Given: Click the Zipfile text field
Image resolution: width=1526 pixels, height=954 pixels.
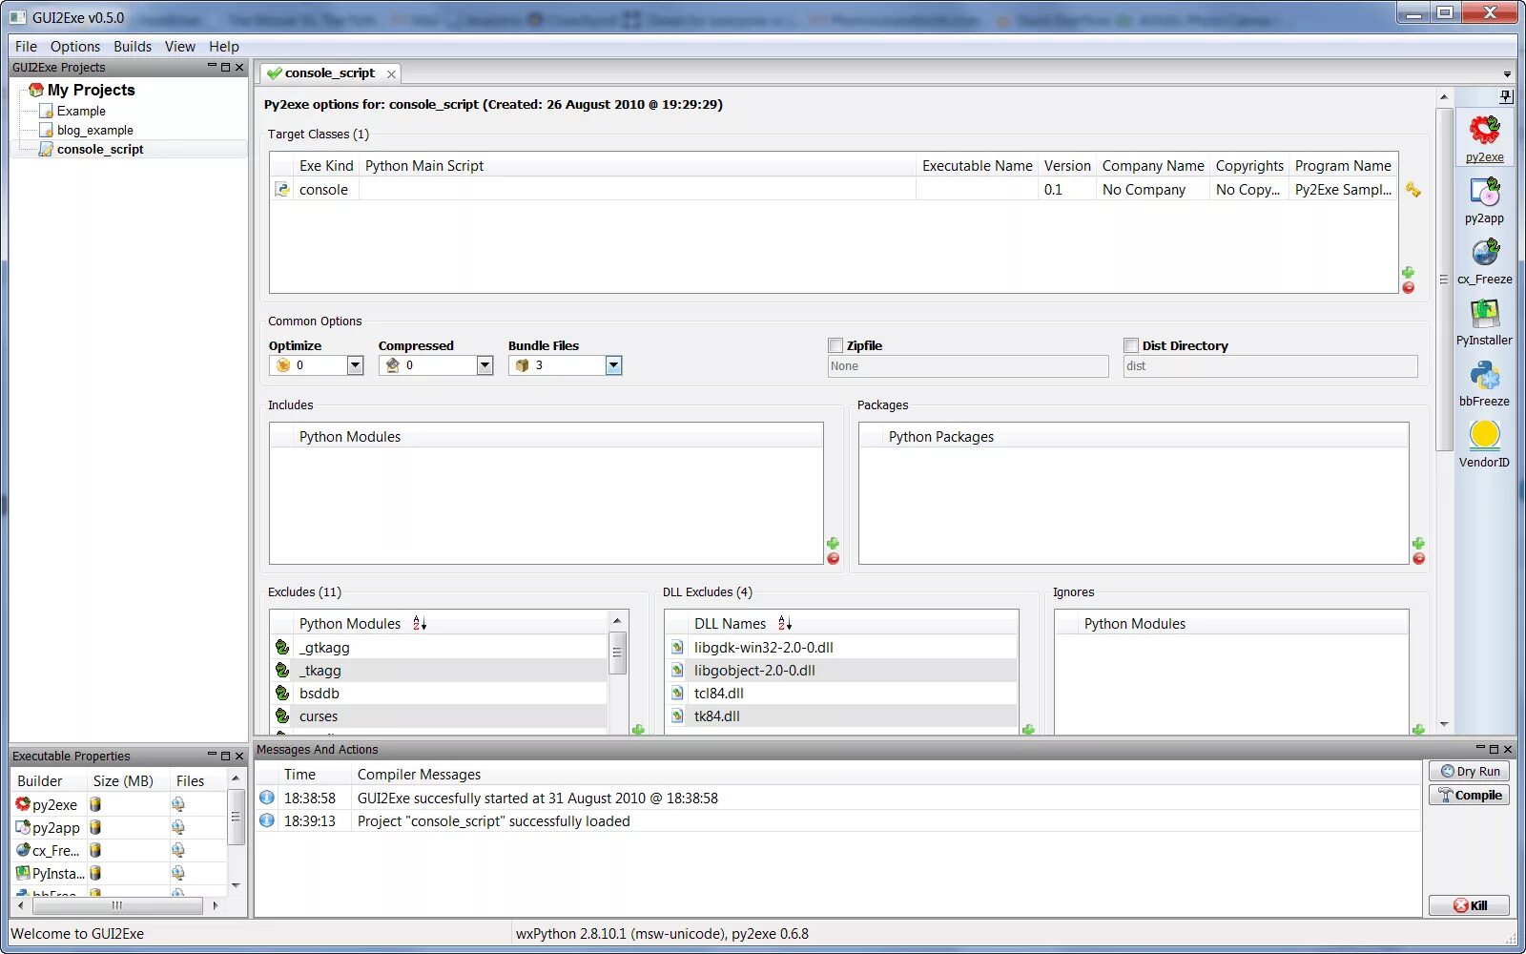Looking at the screenshot, I should (x=968, y=366).
